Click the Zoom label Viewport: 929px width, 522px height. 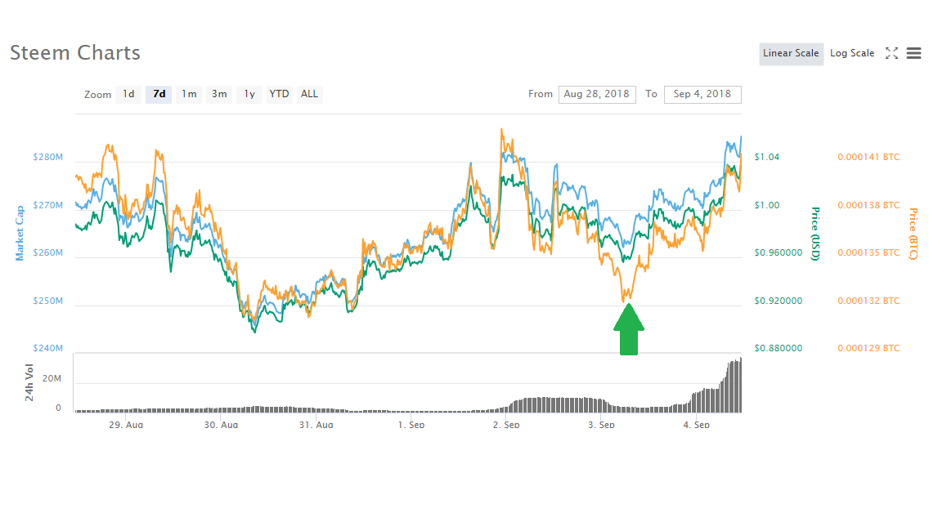point(98,95)
